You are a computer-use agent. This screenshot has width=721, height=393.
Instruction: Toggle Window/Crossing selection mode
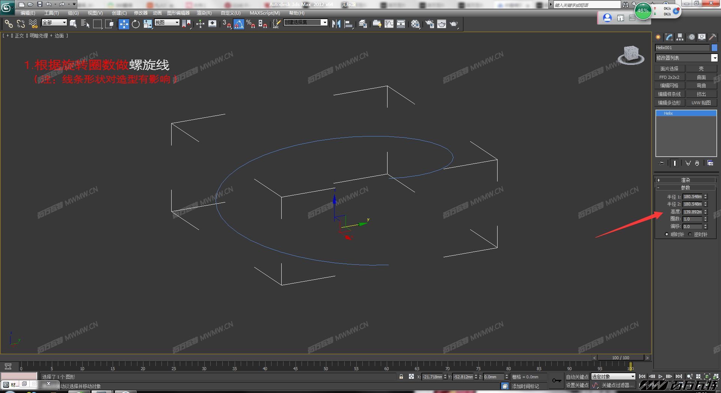(x=109, y=24)
